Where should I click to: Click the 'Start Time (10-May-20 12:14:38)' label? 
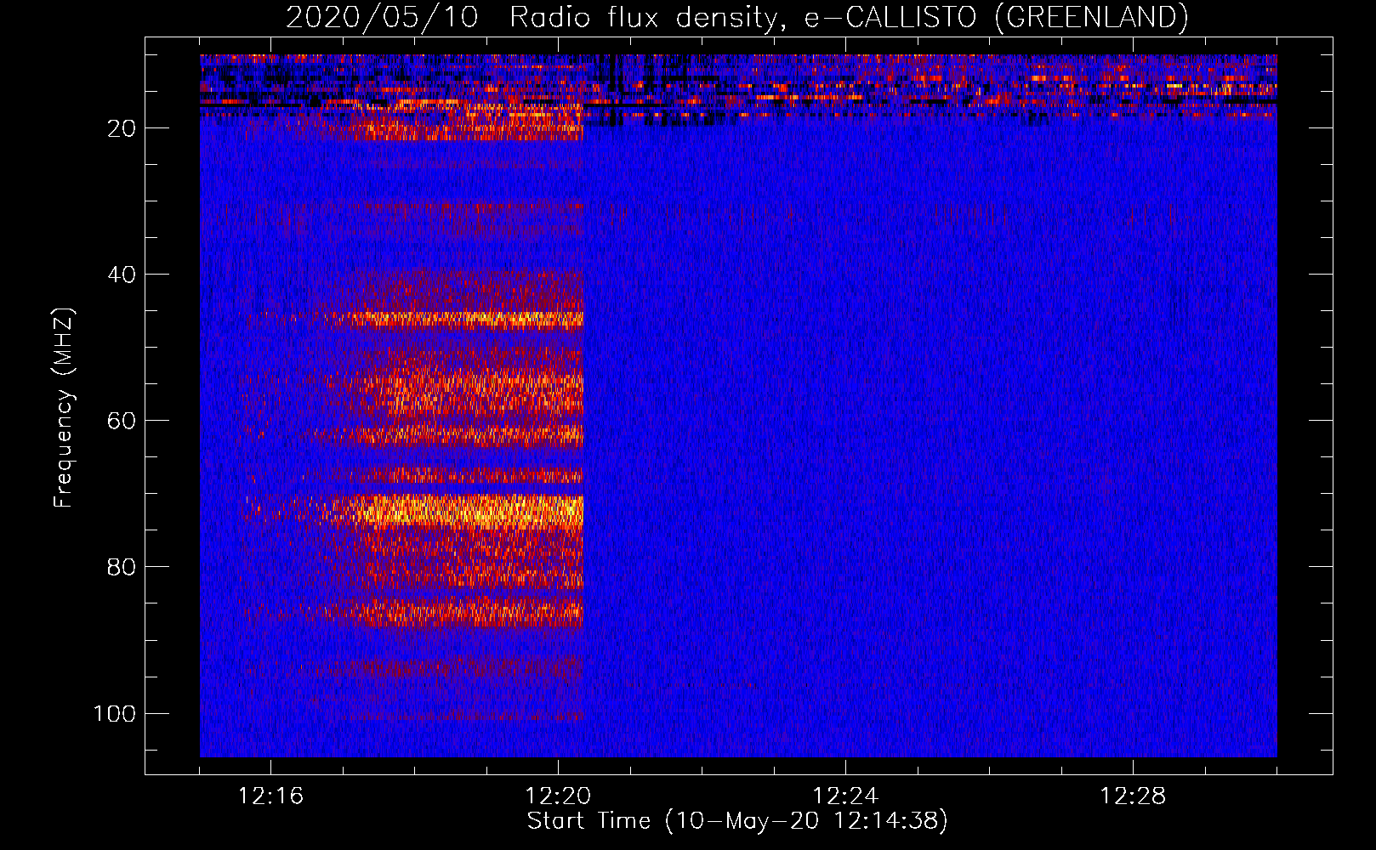(737, 821)
